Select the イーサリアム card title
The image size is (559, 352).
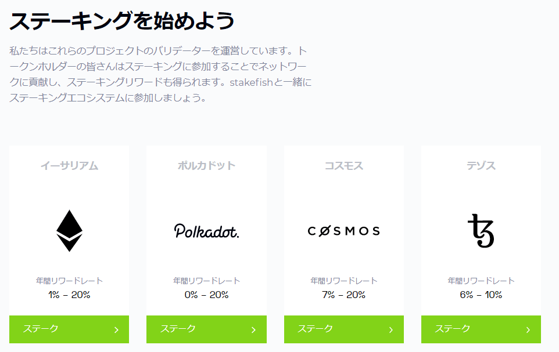(x=69, y=166)
